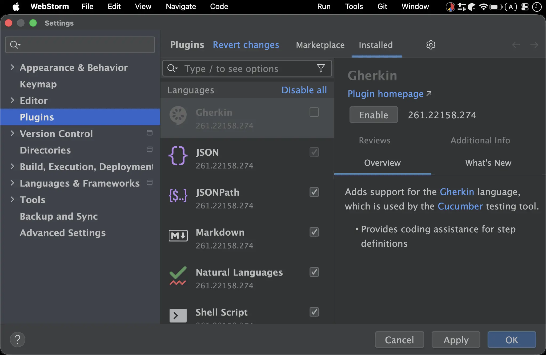This screenshot has width=546, height=355.
Task: Select Plugins in settings tree
Action: coord(80,117)
